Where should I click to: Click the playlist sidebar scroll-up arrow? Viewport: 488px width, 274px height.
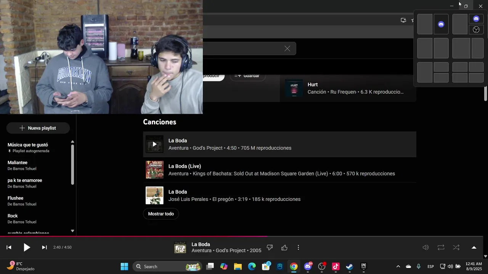(72, 142)
